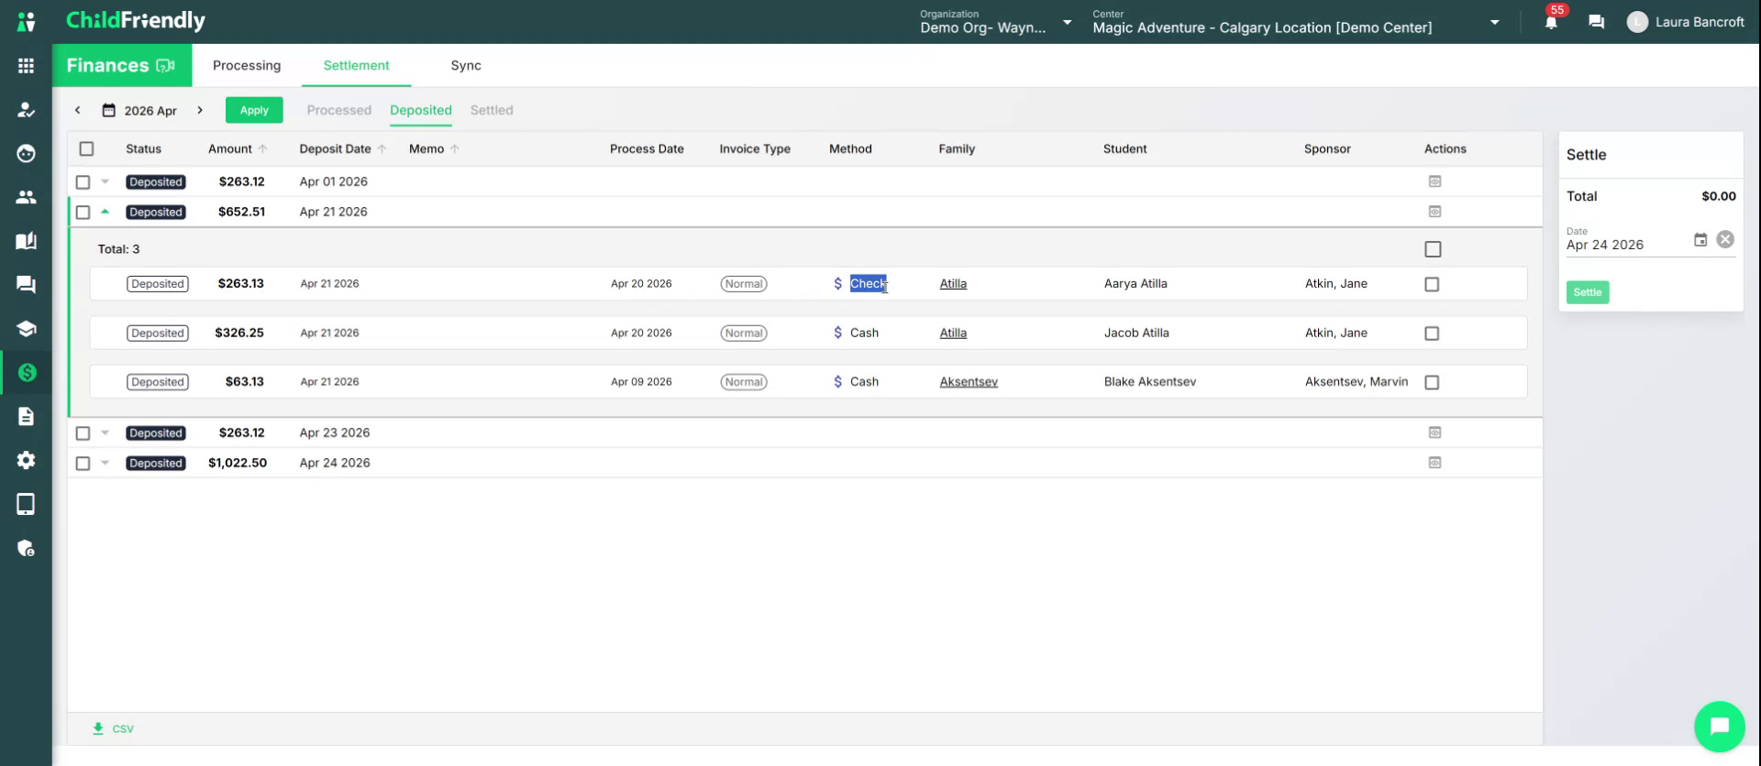1761x766 pixels.
Task: Open the messages icon in the left sidebar
Action: pyautogui.click(x=26, y=285)
